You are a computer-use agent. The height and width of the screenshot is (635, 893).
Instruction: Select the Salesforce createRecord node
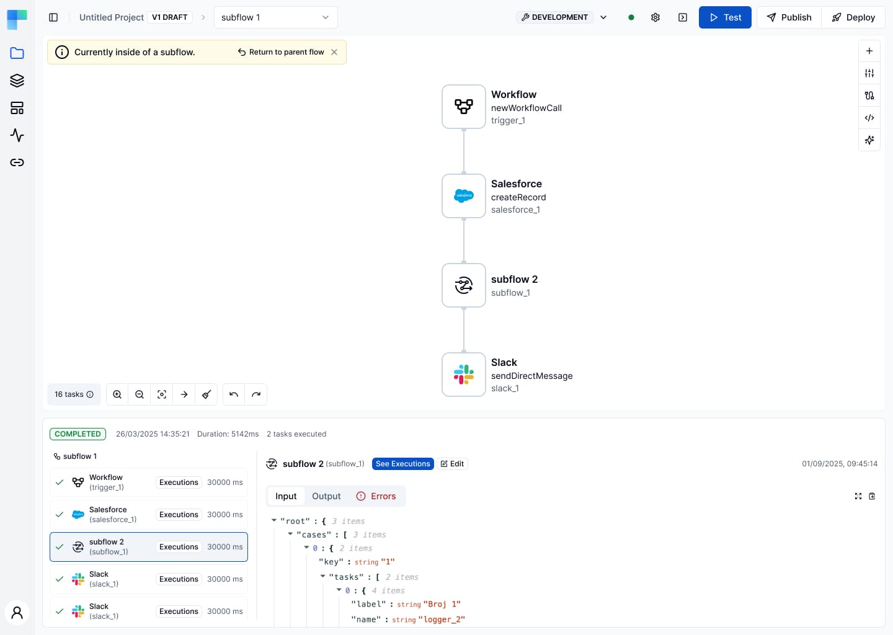464,196
